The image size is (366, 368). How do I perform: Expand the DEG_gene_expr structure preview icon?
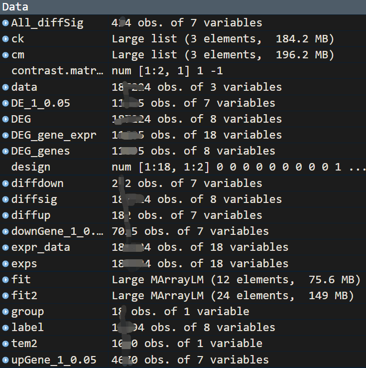[x=5, y=135]
